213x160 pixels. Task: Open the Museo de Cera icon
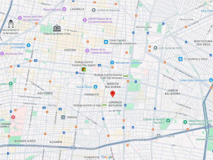(x=2, y=54)
